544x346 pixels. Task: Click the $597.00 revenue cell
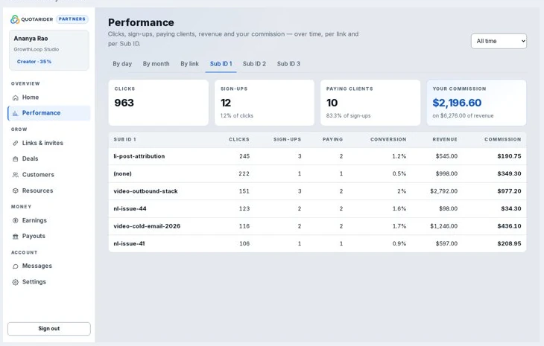(x=446, y=244)
